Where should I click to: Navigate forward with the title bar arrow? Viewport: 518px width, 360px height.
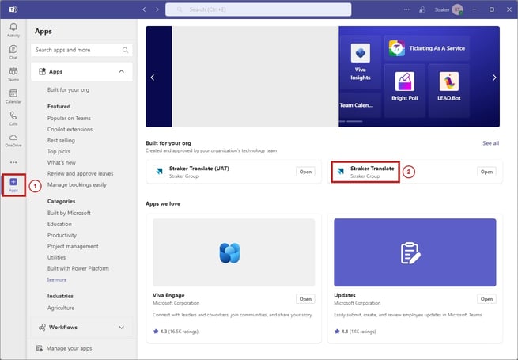coord(157,9)
